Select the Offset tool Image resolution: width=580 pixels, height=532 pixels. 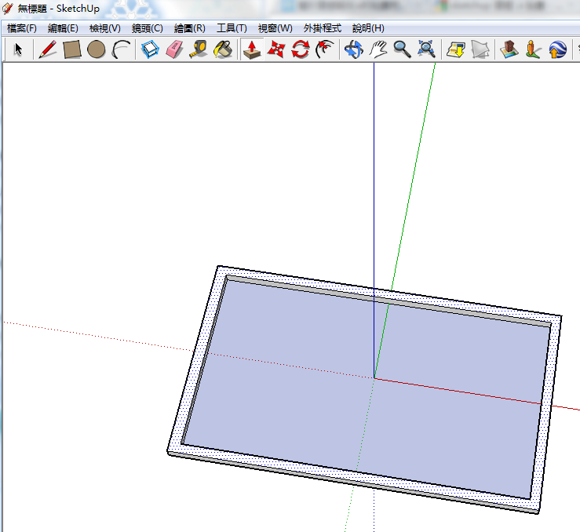325,49
